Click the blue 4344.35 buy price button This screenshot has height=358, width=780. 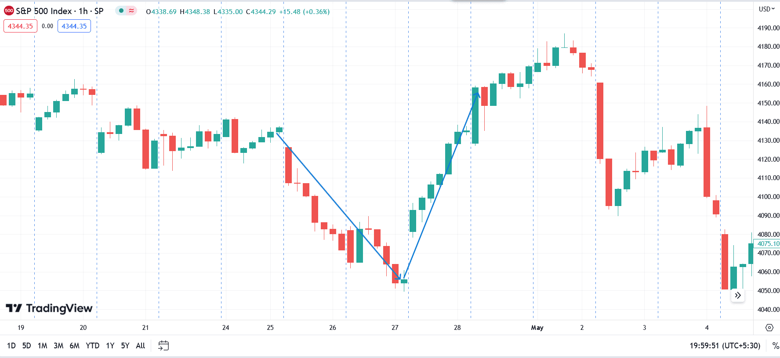(x=74, y=26)
